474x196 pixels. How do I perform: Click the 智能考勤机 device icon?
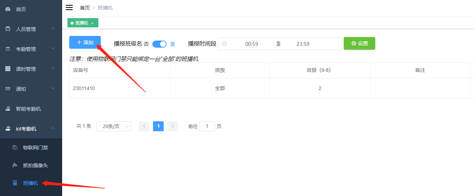coord(8,108)
